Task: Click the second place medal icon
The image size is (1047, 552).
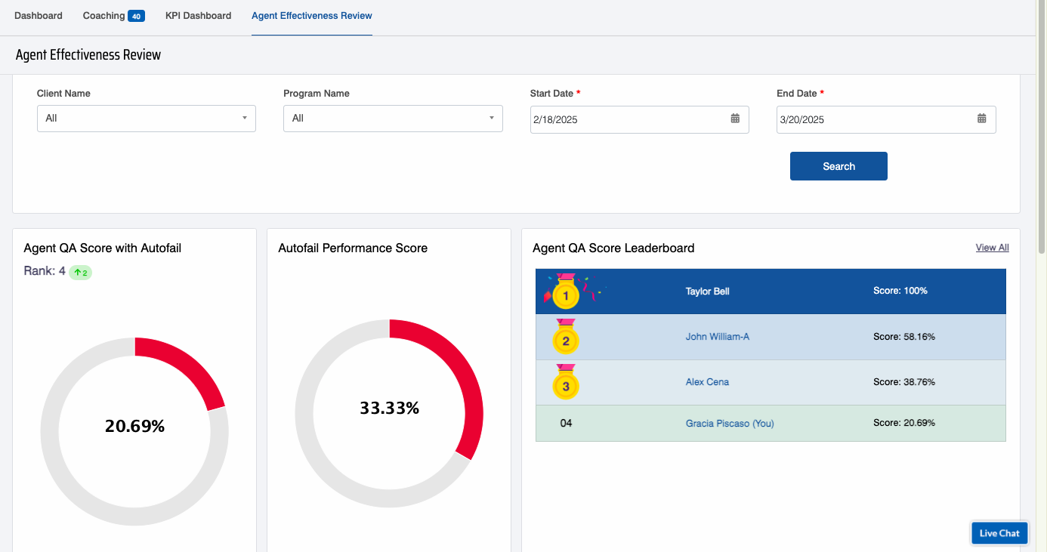Action: click(x=565, y=338)
